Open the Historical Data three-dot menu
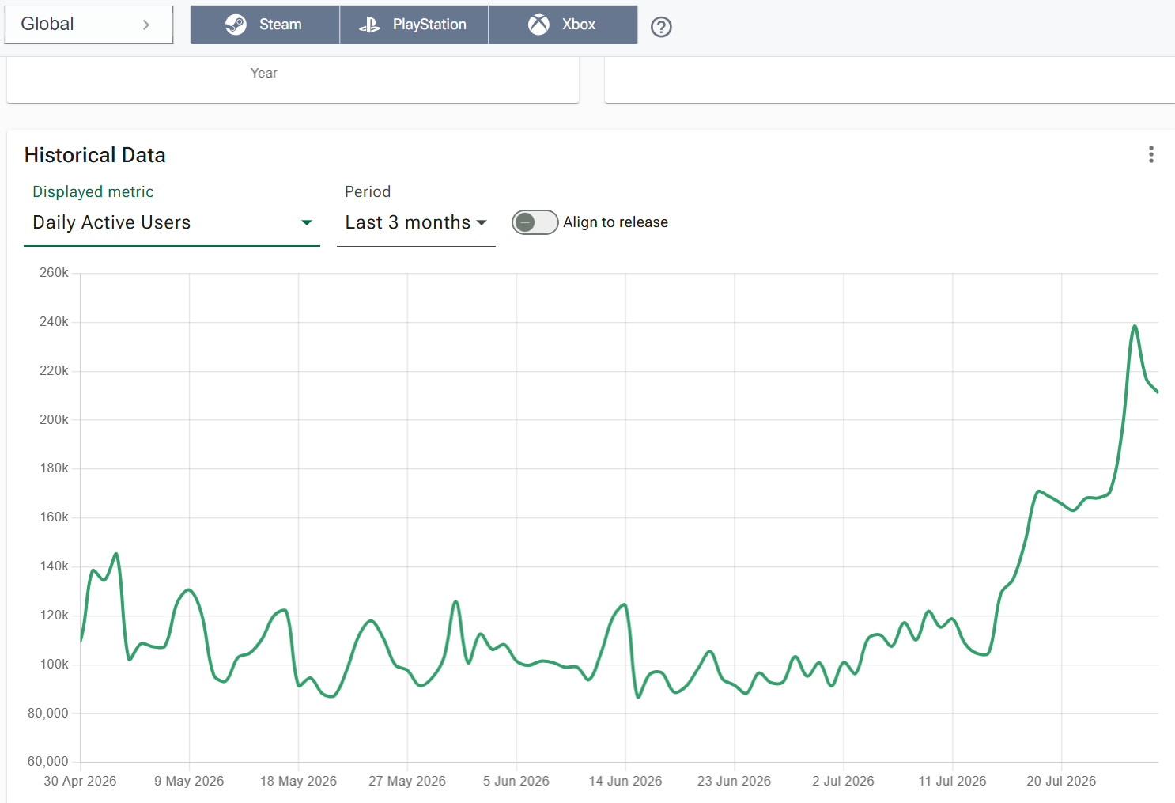This screenshot has width=1175, height=803. tap(1151, 154)
